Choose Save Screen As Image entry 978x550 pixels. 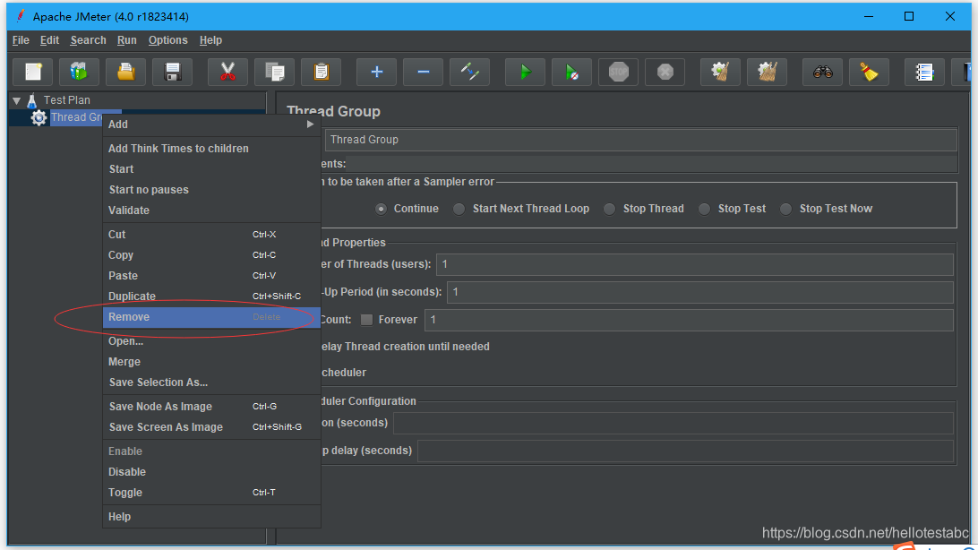[x=211, y=427]
